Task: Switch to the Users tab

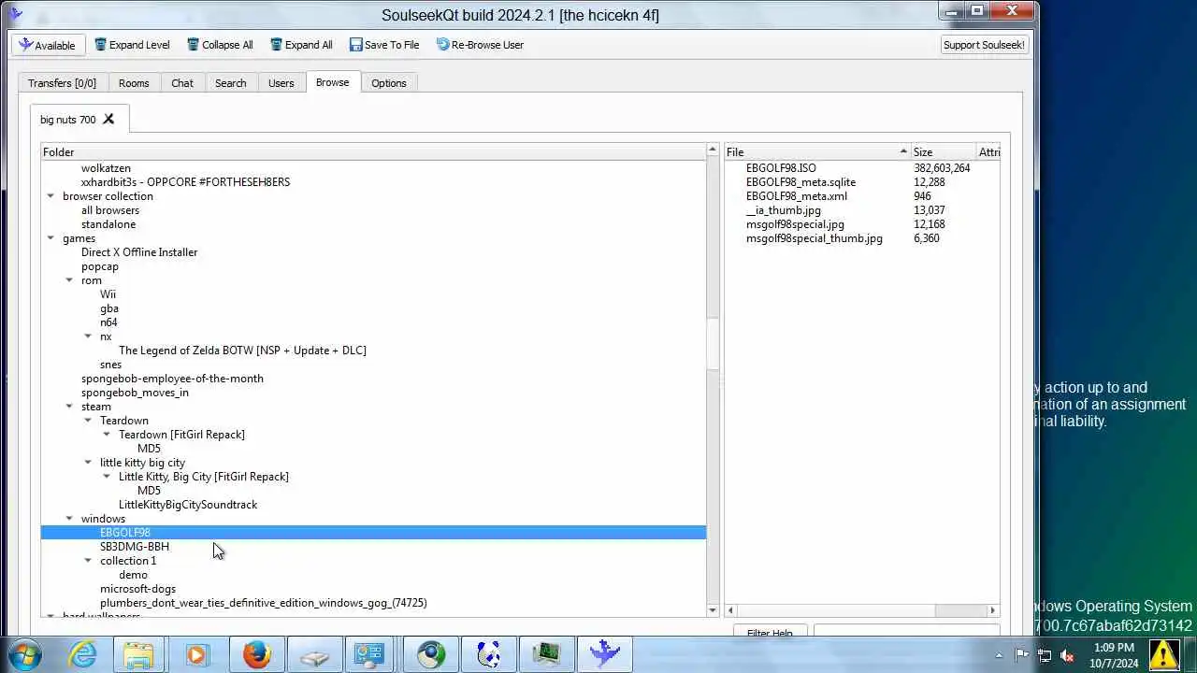Action: pos(281,83)
